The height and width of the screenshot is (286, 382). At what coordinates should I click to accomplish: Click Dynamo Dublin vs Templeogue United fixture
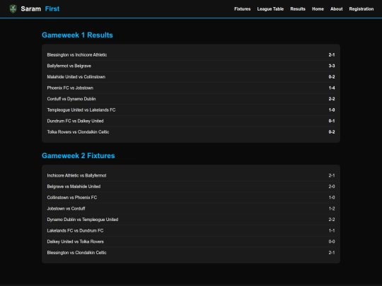pyautogui.click(x=191, y=220)
